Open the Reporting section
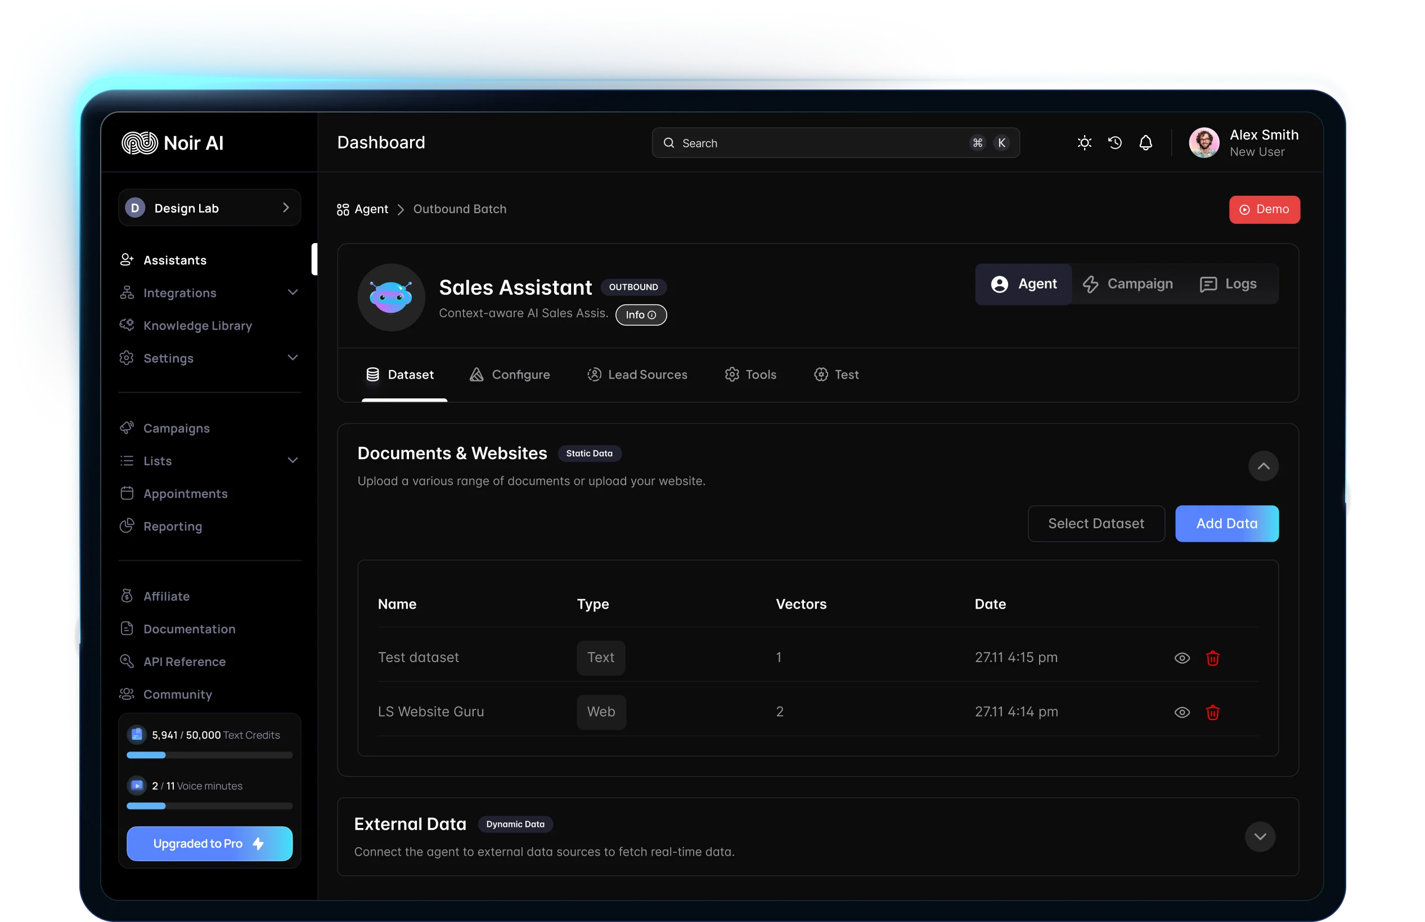Screen dimensions: 1425x922 click(173, 525)
